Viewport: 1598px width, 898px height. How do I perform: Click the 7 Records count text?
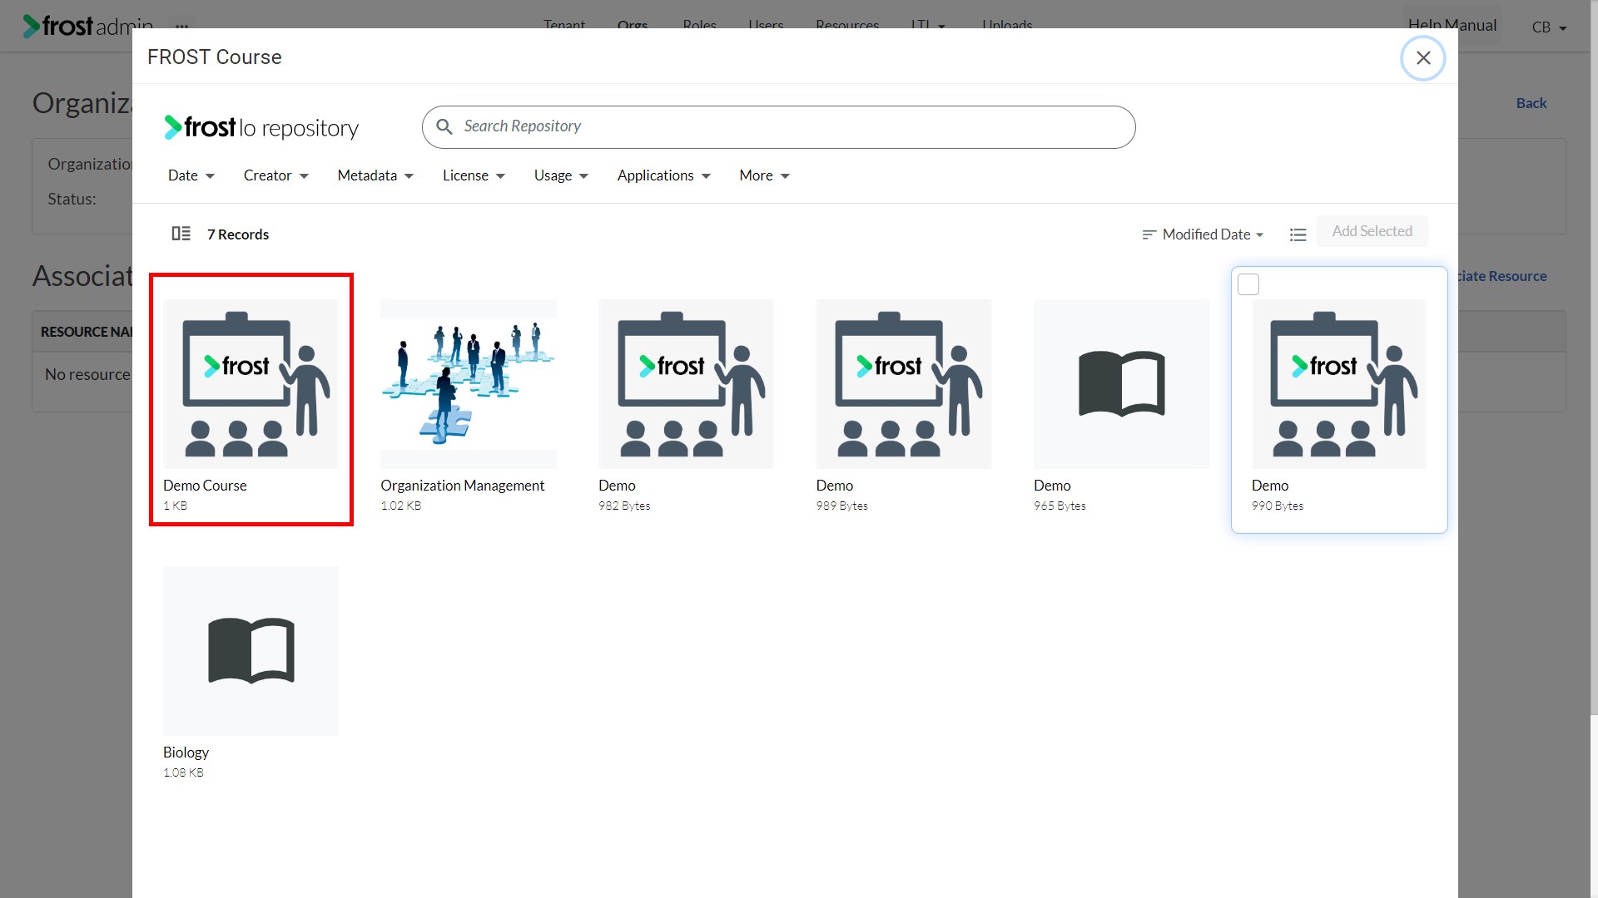(x=238, y=234)
